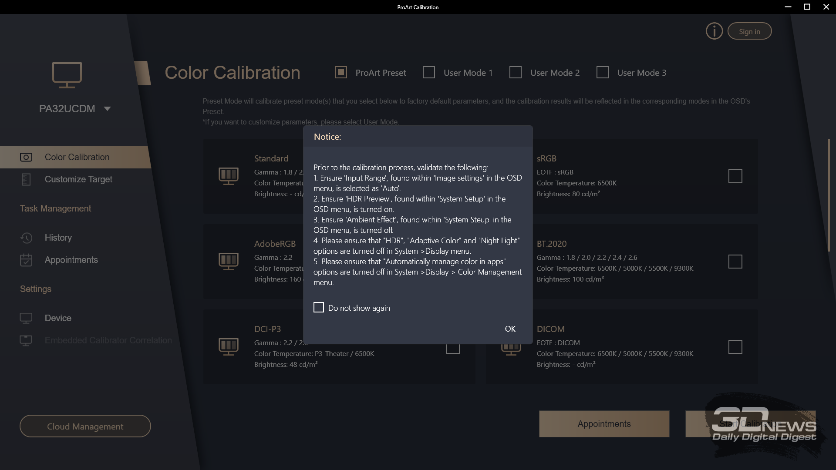Click the 'Color Calibration' page heading
836x470 pixels.
[x=233, y=73]
